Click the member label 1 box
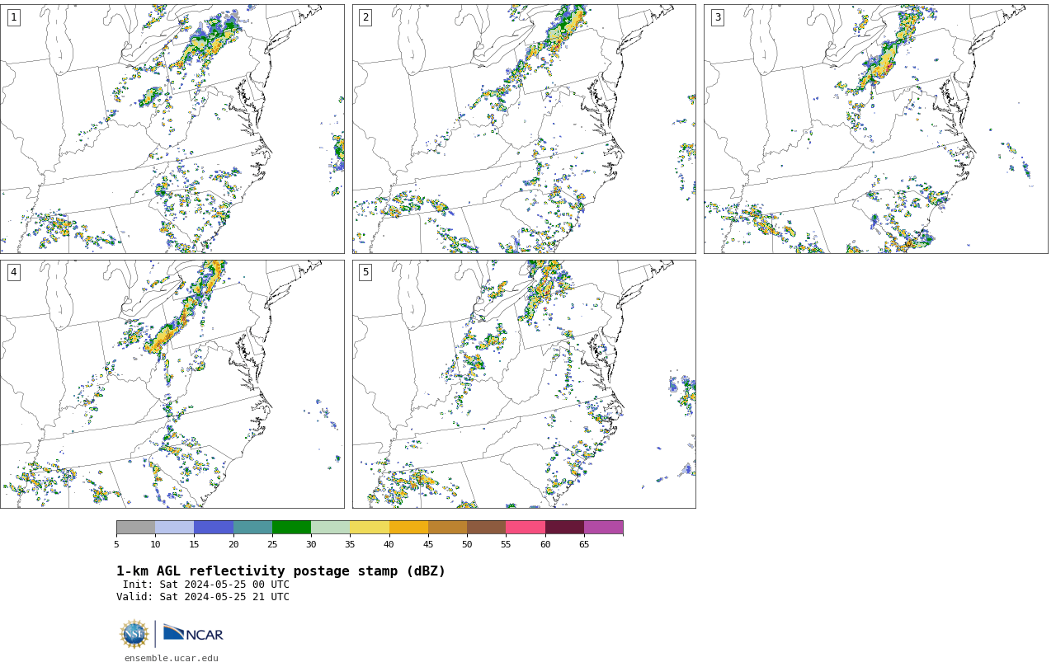The image size is (1056, 667). [x=13, y=17]
